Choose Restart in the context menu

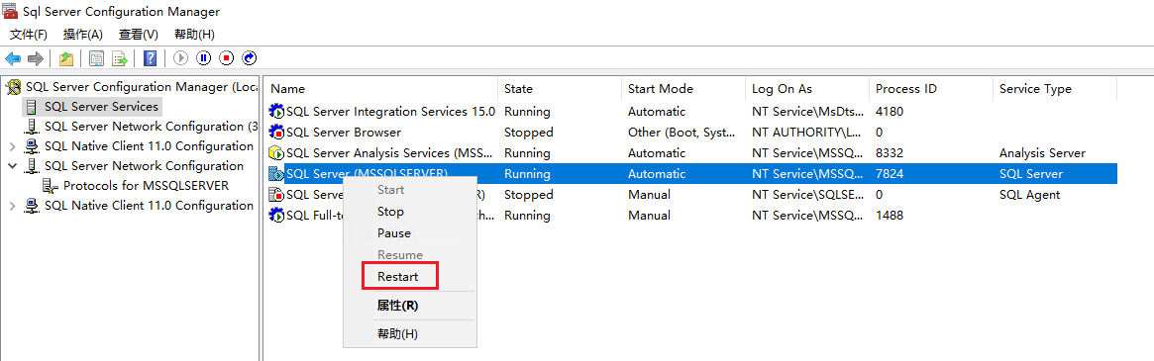(410, 277)
